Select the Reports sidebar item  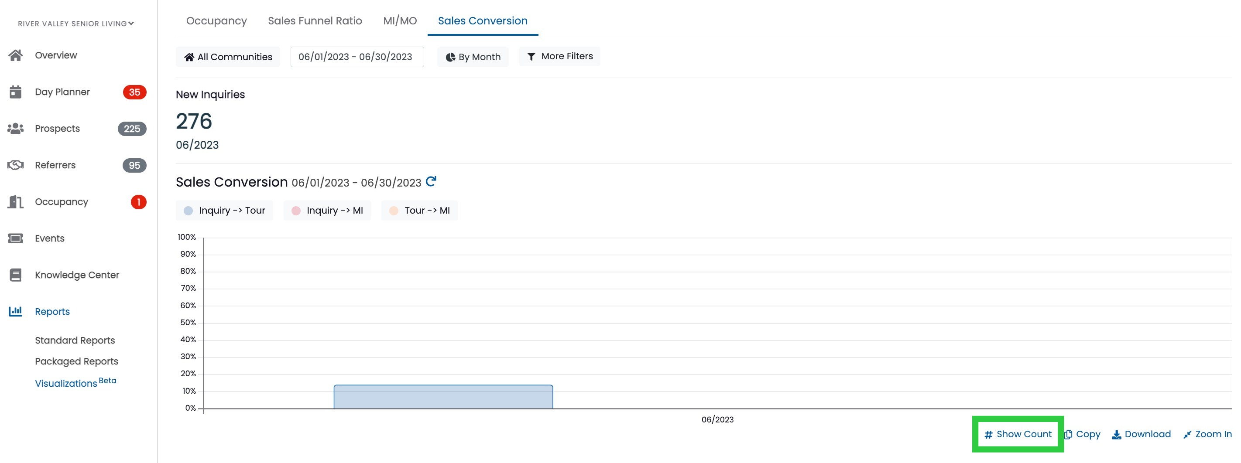pos(52,311)
